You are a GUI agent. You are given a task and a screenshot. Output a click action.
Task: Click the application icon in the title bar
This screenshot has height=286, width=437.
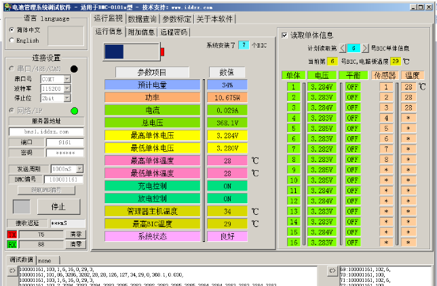point(7,7)
